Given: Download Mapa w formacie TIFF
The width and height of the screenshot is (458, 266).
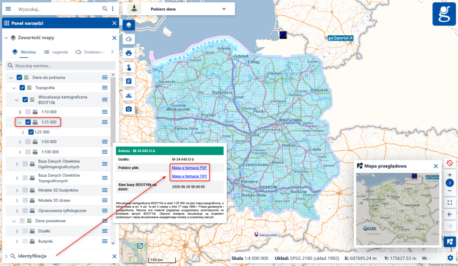Looking at the screenshot, I should tap(190, 176).
